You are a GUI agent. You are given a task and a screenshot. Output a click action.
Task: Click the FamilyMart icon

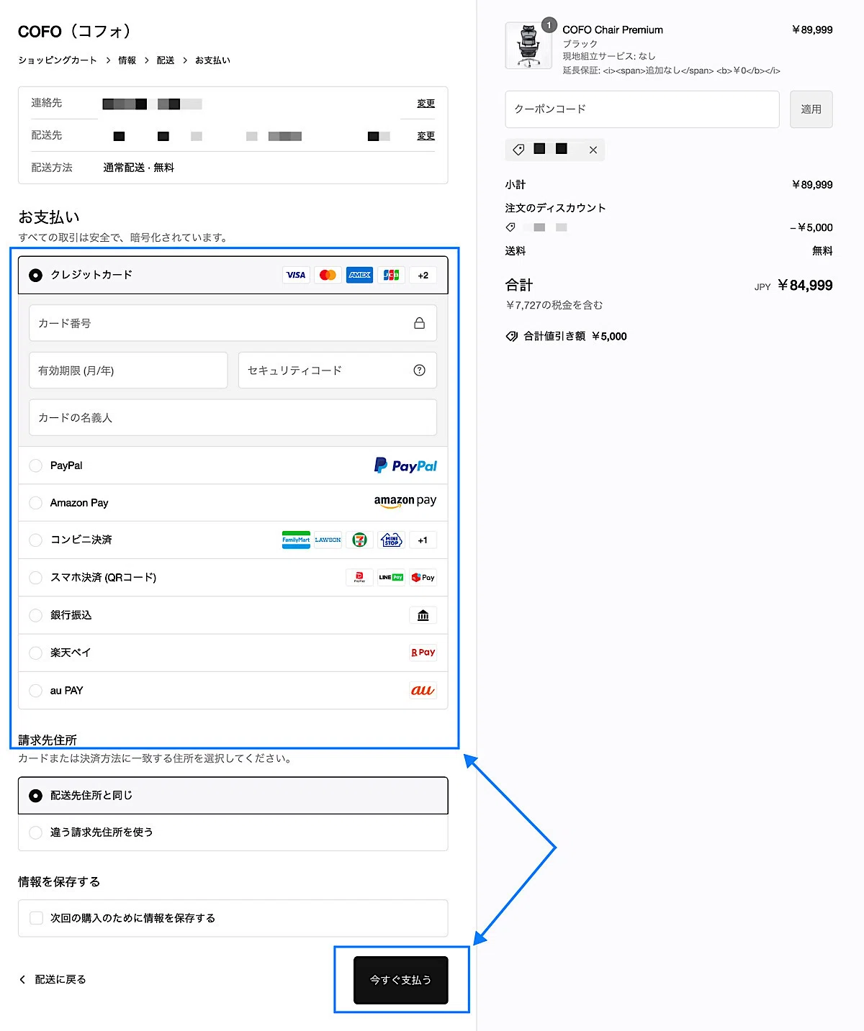(x=296, y=540)
